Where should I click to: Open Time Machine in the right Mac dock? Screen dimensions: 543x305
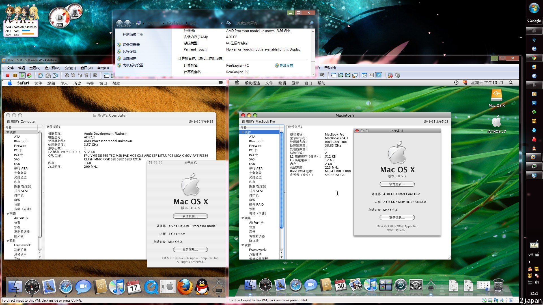(x=400, y=285)
